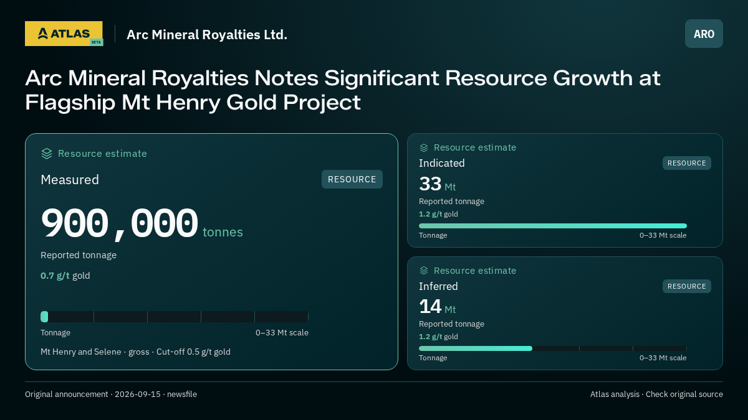Click the 14 Mt value
This screenshot has height=420, width=748.
438,307
